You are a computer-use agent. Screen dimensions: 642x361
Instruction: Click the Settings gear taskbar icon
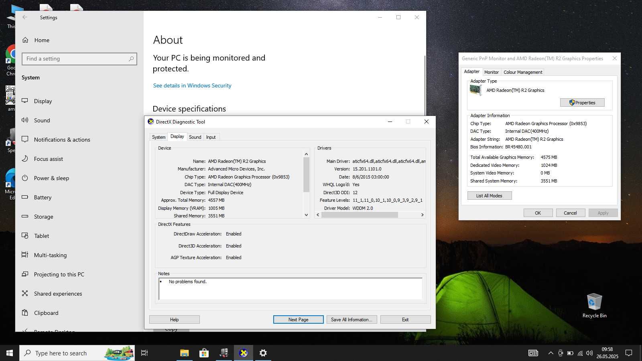(x=263, y=353)
